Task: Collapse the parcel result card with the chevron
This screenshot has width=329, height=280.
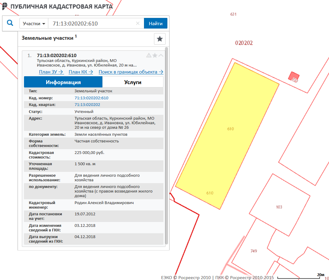Action: 161,55
